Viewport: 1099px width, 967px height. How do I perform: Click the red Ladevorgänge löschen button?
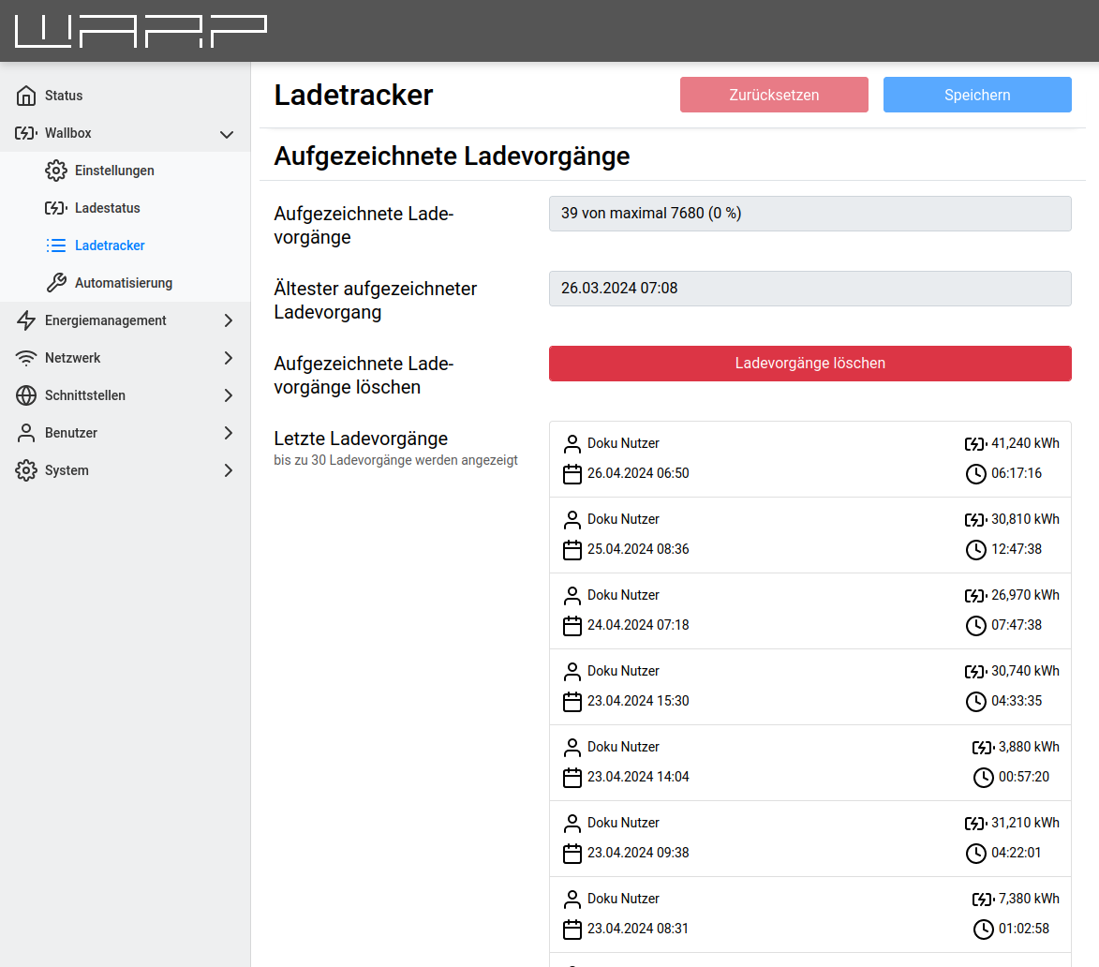tap(809, 364)
